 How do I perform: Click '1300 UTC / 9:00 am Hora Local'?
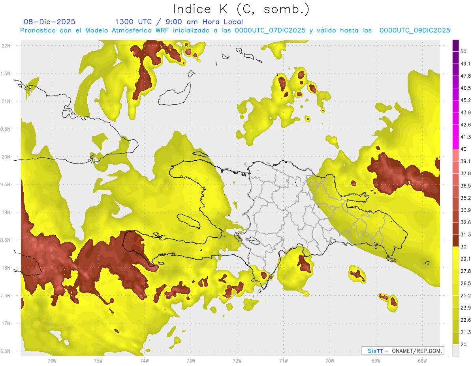(x=179, y=22)
